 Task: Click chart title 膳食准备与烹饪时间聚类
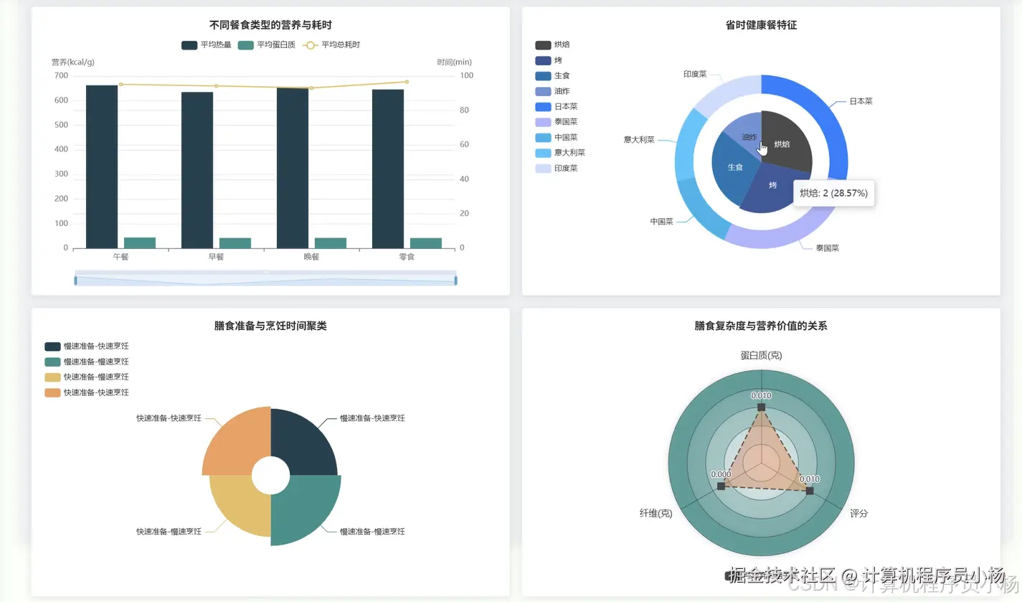(x=270, y=326)
